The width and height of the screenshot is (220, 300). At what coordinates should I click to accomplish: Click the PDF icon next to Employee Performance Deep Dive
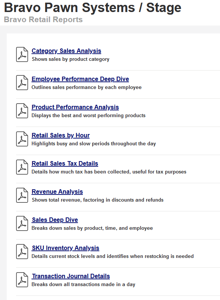tap(22, 83)
